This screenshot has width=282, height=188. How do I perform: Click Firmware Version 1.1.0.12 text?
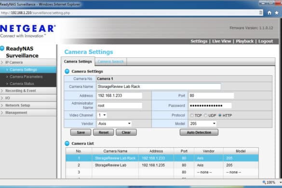click(x=251, y=28)
